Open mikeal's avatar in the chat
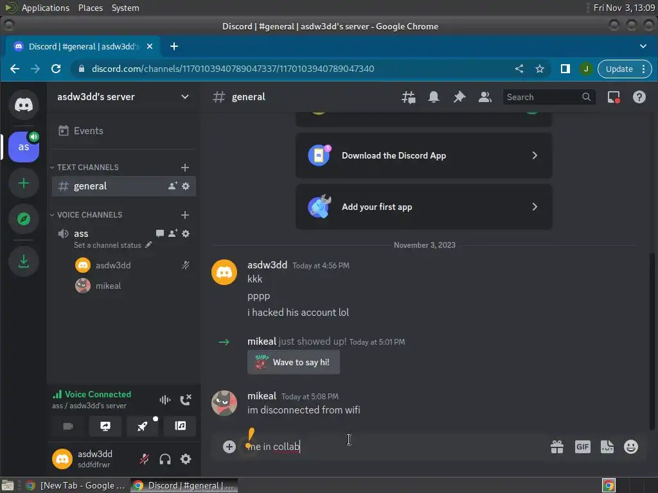This screenshot has width=658, height=493. 224,403
